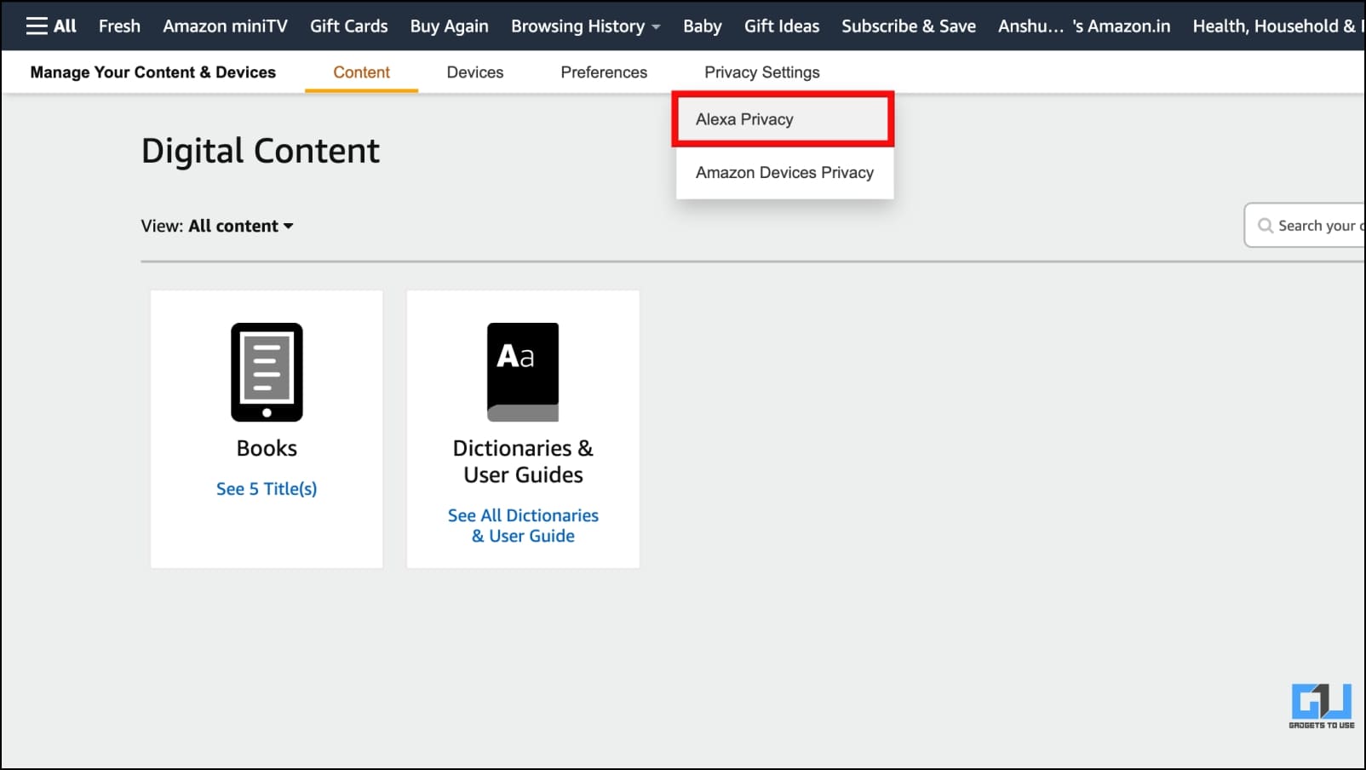Click Dictionaries & User Guides heading
The height and width of the screenshot is (770, 1366).
523,462
